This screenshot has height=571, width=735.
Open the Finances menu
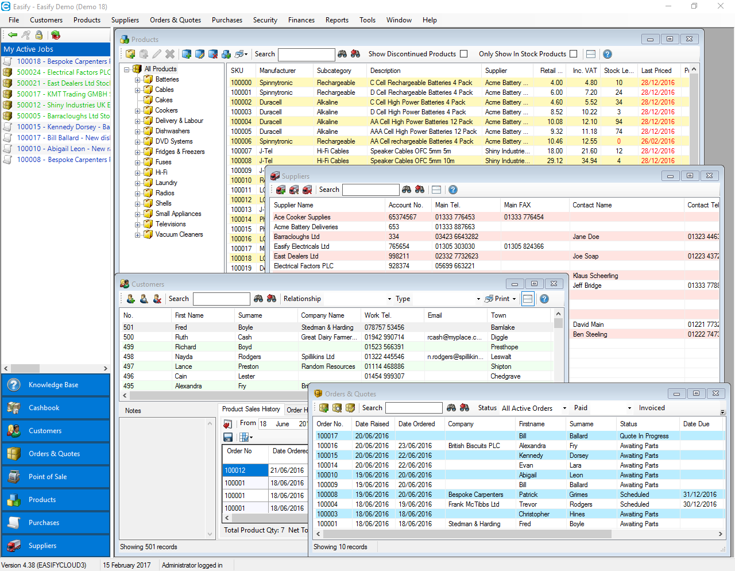(301, 20)
